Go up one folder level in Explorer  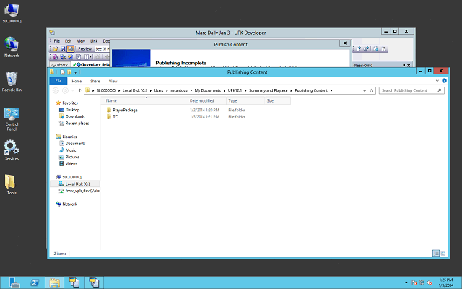(79, 90)
